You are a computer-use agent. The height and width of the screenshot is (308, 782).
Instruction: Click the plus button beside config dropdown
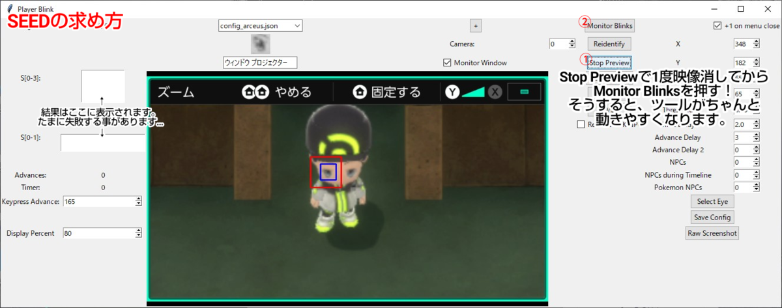coord(476,25)
